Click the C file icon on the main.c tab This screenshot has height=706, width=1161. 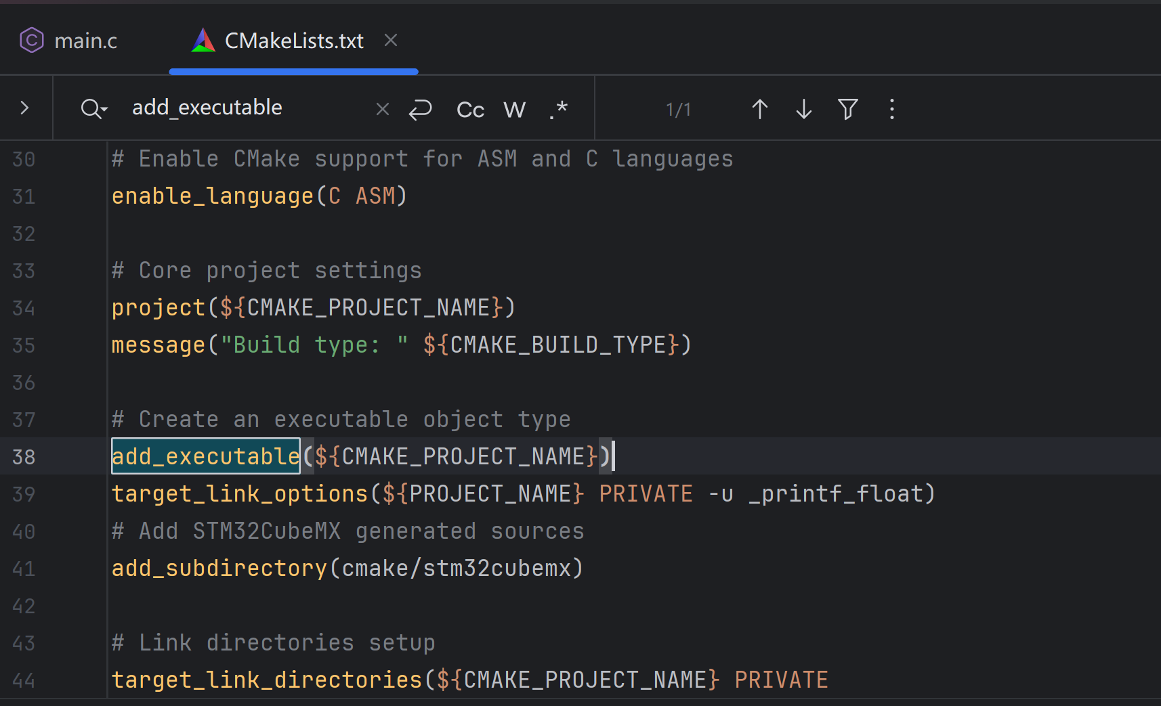pos(32,40)
